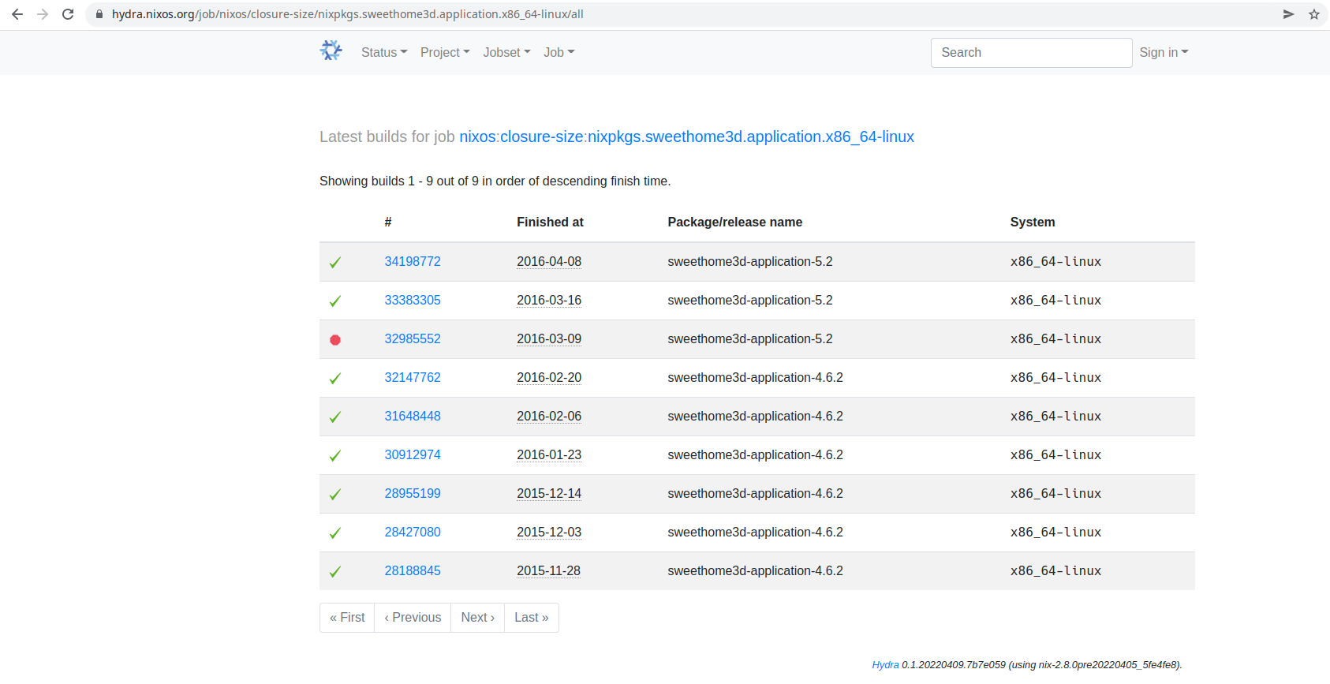Click the finish date 2016-02-06
The height and width of the screenshot is (684, 1330).
pos(549,416)
